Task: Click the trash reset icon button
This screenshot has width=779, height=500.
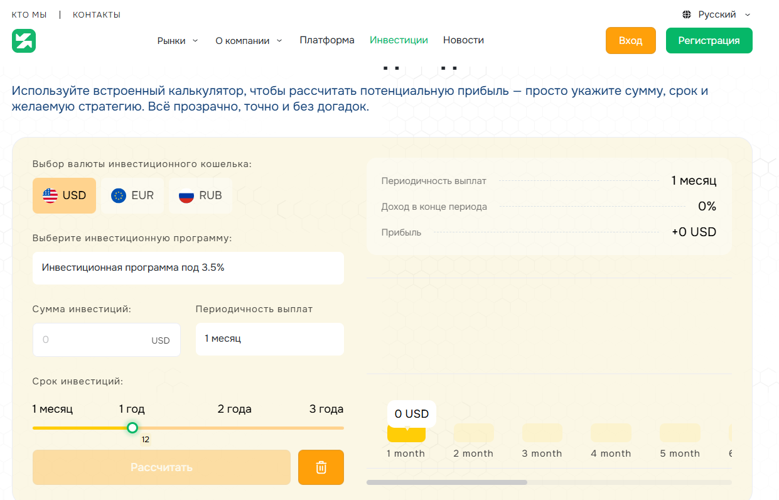Action: tap(321, 467)
